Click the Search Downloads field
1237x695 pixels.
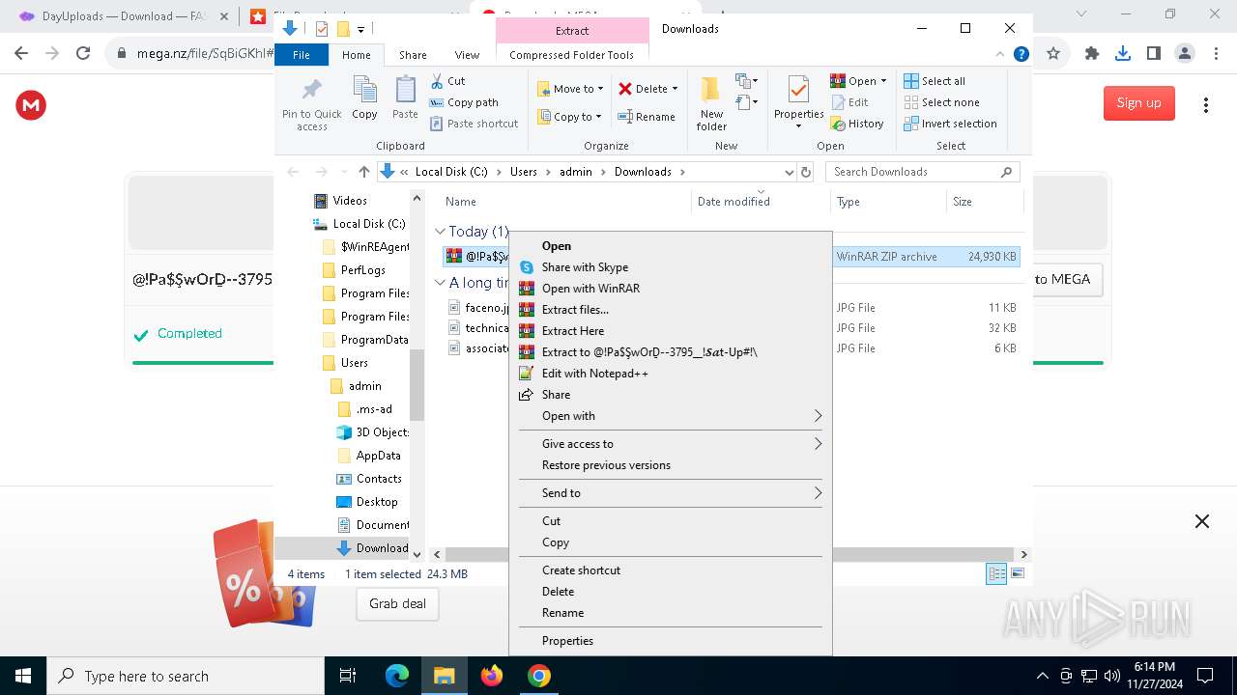point(923,172)
